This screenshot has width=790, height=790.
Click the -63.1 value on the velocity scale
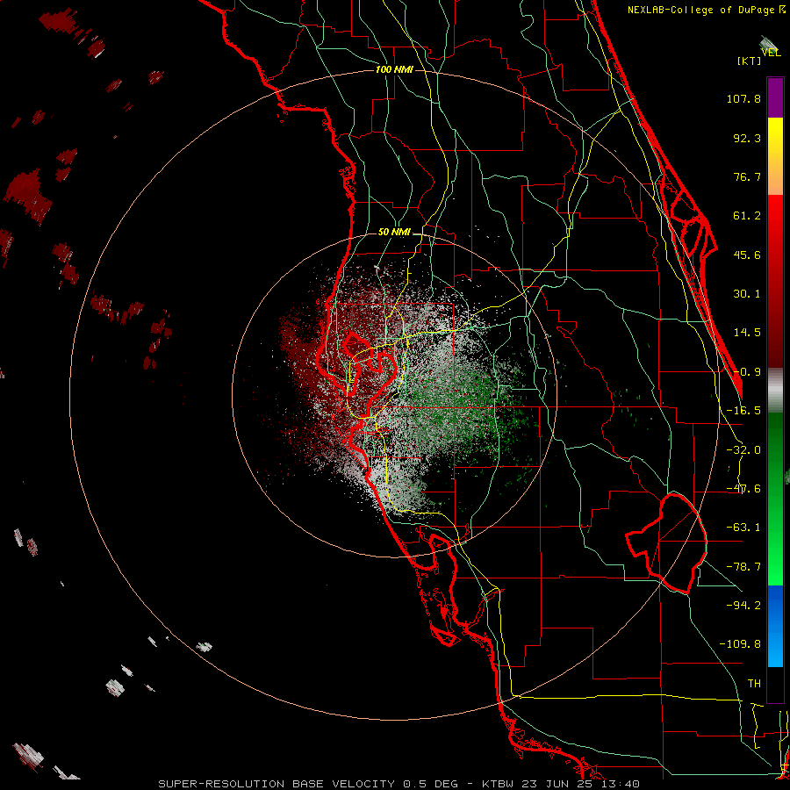[743, 528]
